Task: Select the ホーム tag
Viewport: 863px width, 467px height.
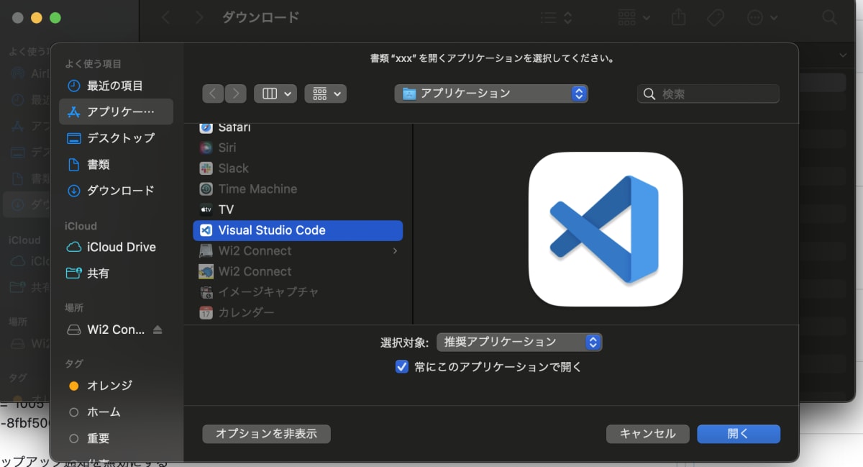Action: (116, 412)
